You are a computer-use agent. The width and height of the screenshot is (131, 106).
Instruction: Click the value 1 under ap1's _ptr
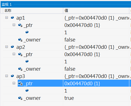point(66,33)
